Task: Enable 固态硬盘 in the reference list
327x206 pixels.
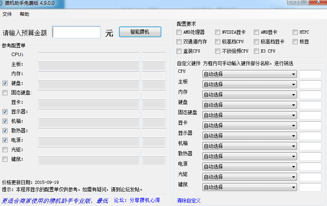Action: tap(5, 93)
